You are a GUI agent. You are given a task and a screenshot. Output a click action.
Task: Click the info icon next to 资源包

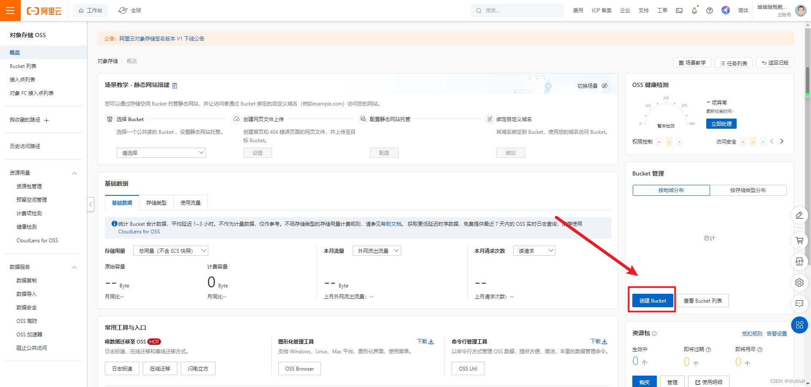654,333
